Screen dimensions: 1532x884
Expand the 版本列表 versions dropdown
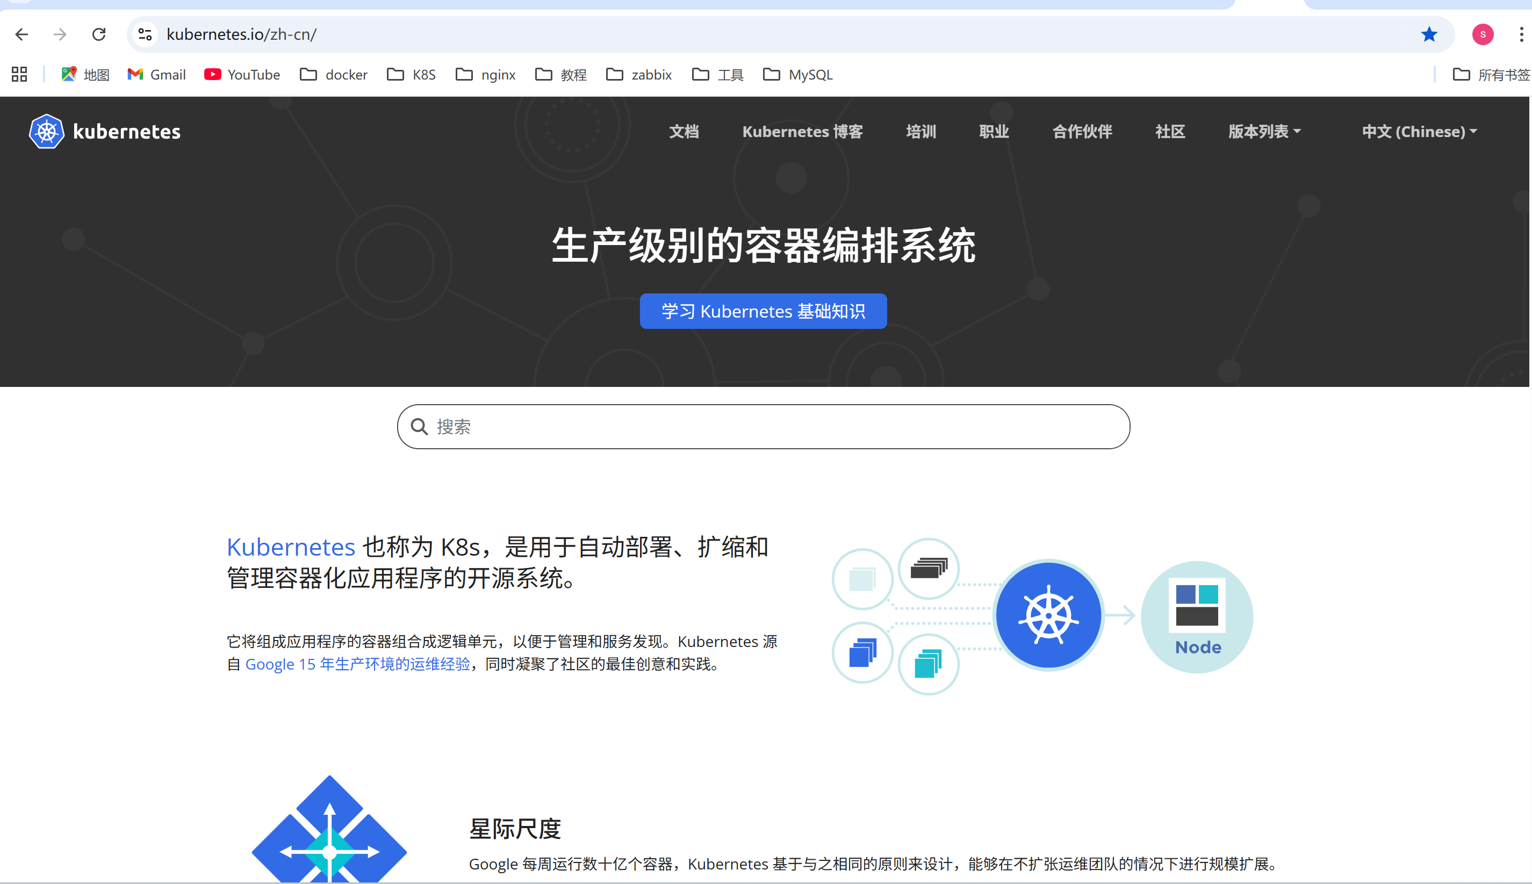click(x=1264, y=131)
